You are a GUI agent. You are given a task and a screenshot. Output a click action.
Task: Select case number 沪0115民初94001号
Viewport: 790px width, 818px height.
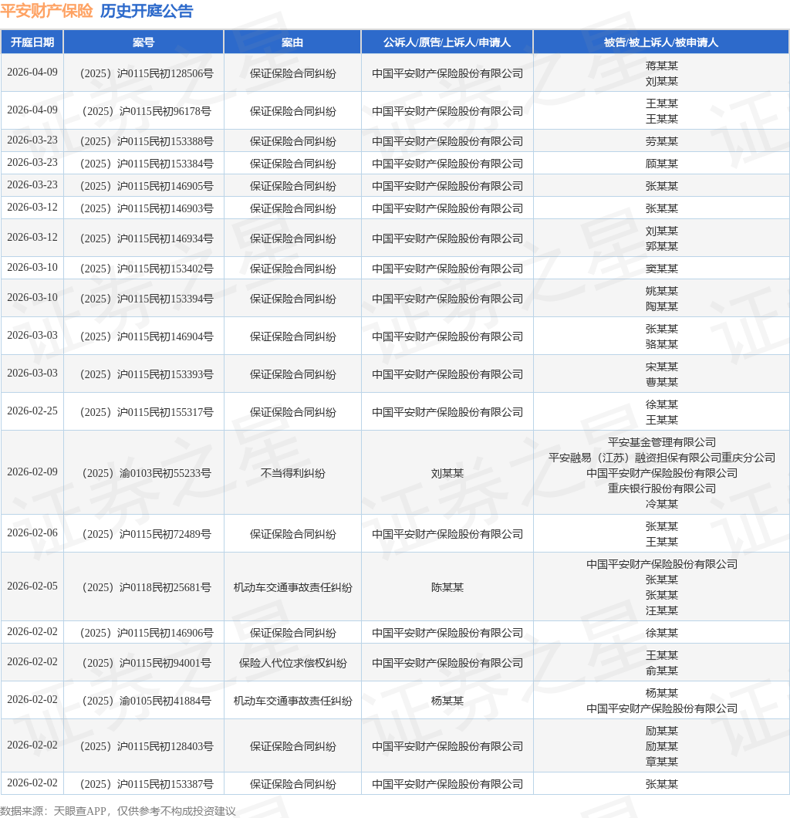(147, 663)
